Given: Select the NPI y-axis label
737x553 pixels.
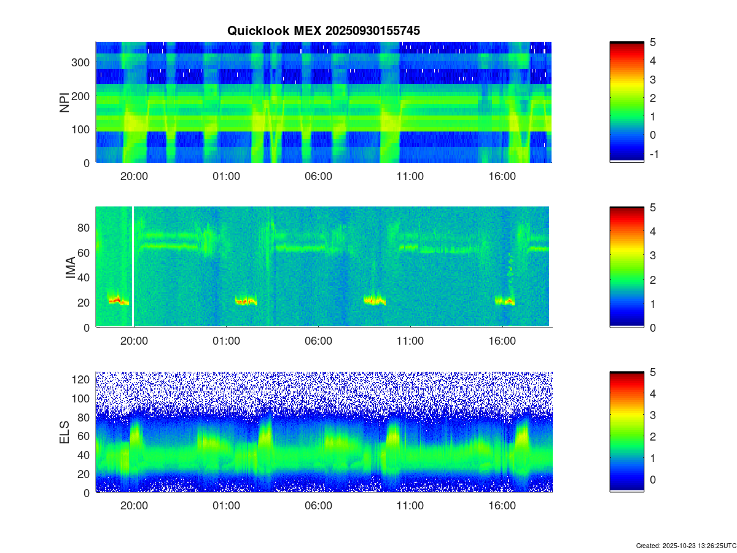Looking at the screenshot, I should [x=64, y=102].
